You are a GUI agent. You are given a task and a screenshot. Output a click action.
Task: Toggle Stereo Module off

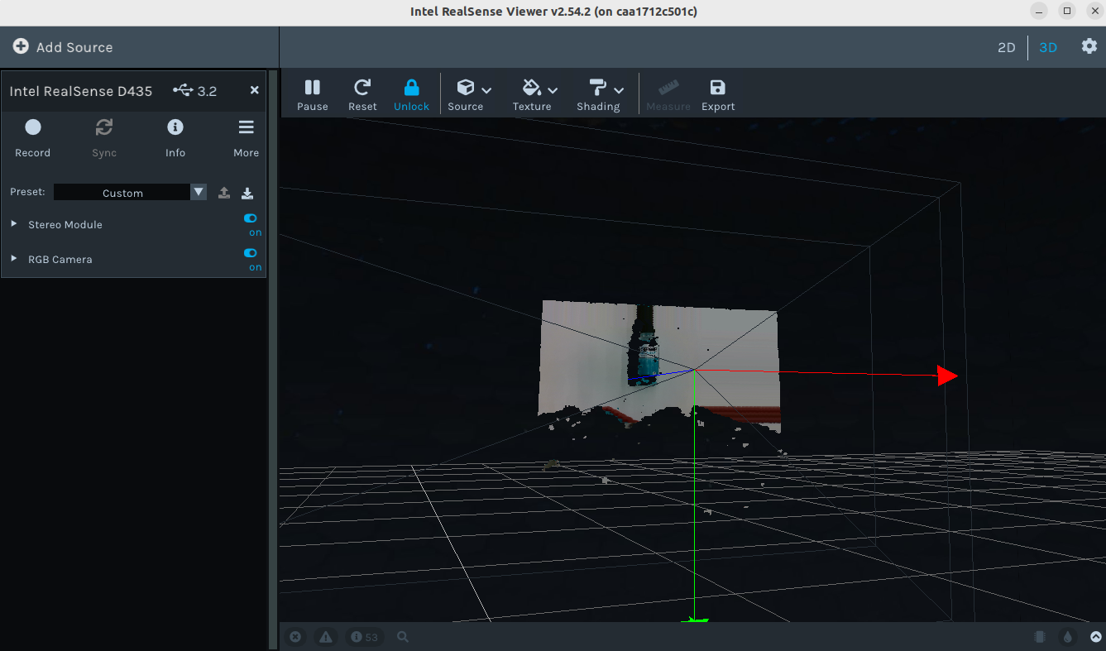[251, 218]
